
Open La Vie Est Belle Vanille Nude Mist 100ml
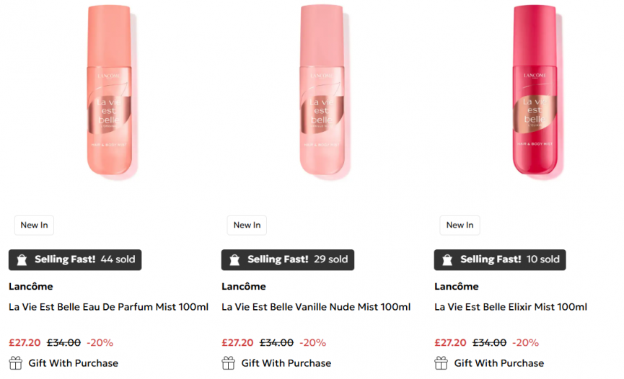pos(316,307)
